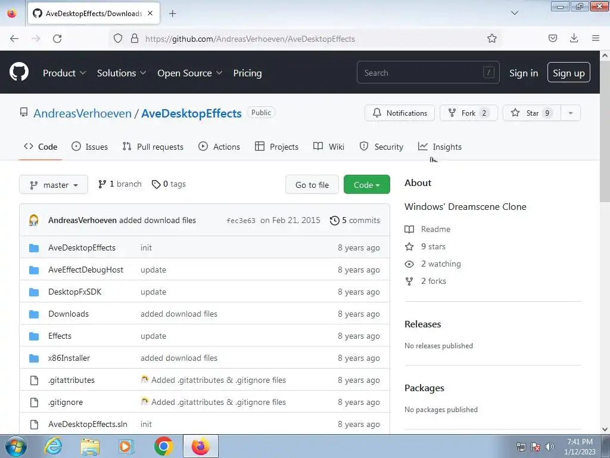Open the AveDesktopEffects folder
This screenshot has height=458, width=610.
(82, 247)
